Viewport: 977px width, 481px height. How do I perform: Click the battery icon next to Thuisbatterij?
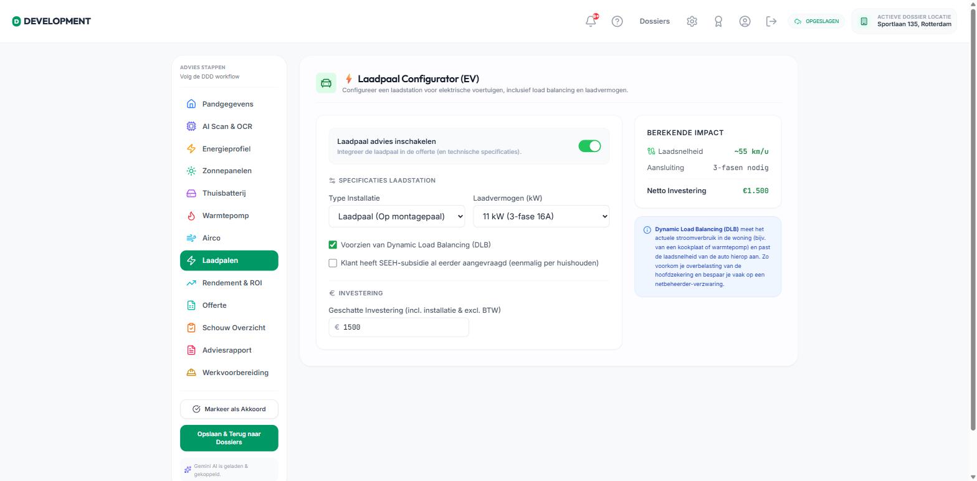(x=191, y=193)
